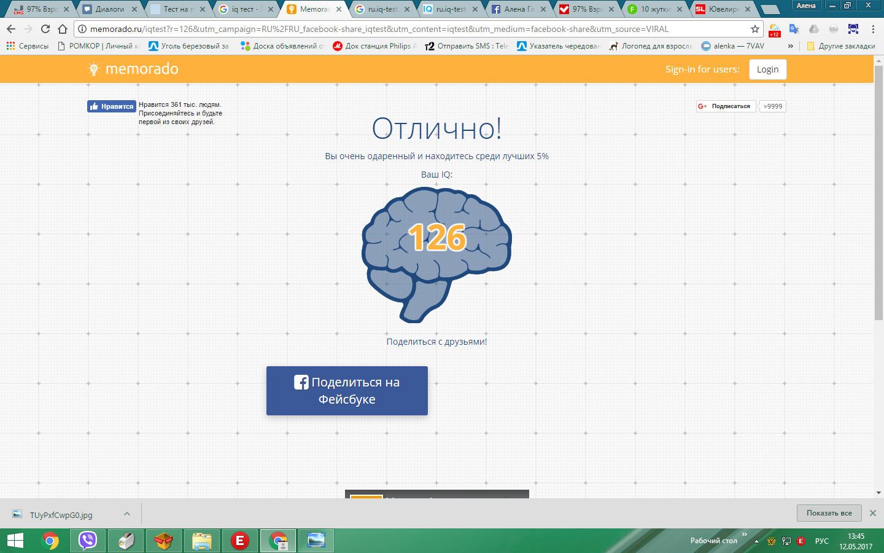Click the red E icon in system tray
The width and height of the screenshot is (884, 553).
[801, 541]
